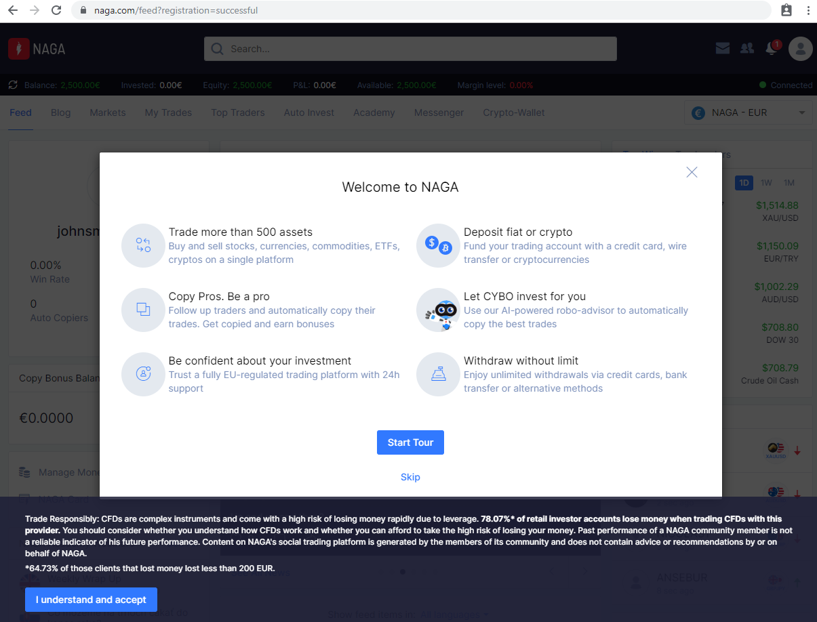817x622 pixels.
Task: Click the Copy Pros feature icon
Action: 143,310
